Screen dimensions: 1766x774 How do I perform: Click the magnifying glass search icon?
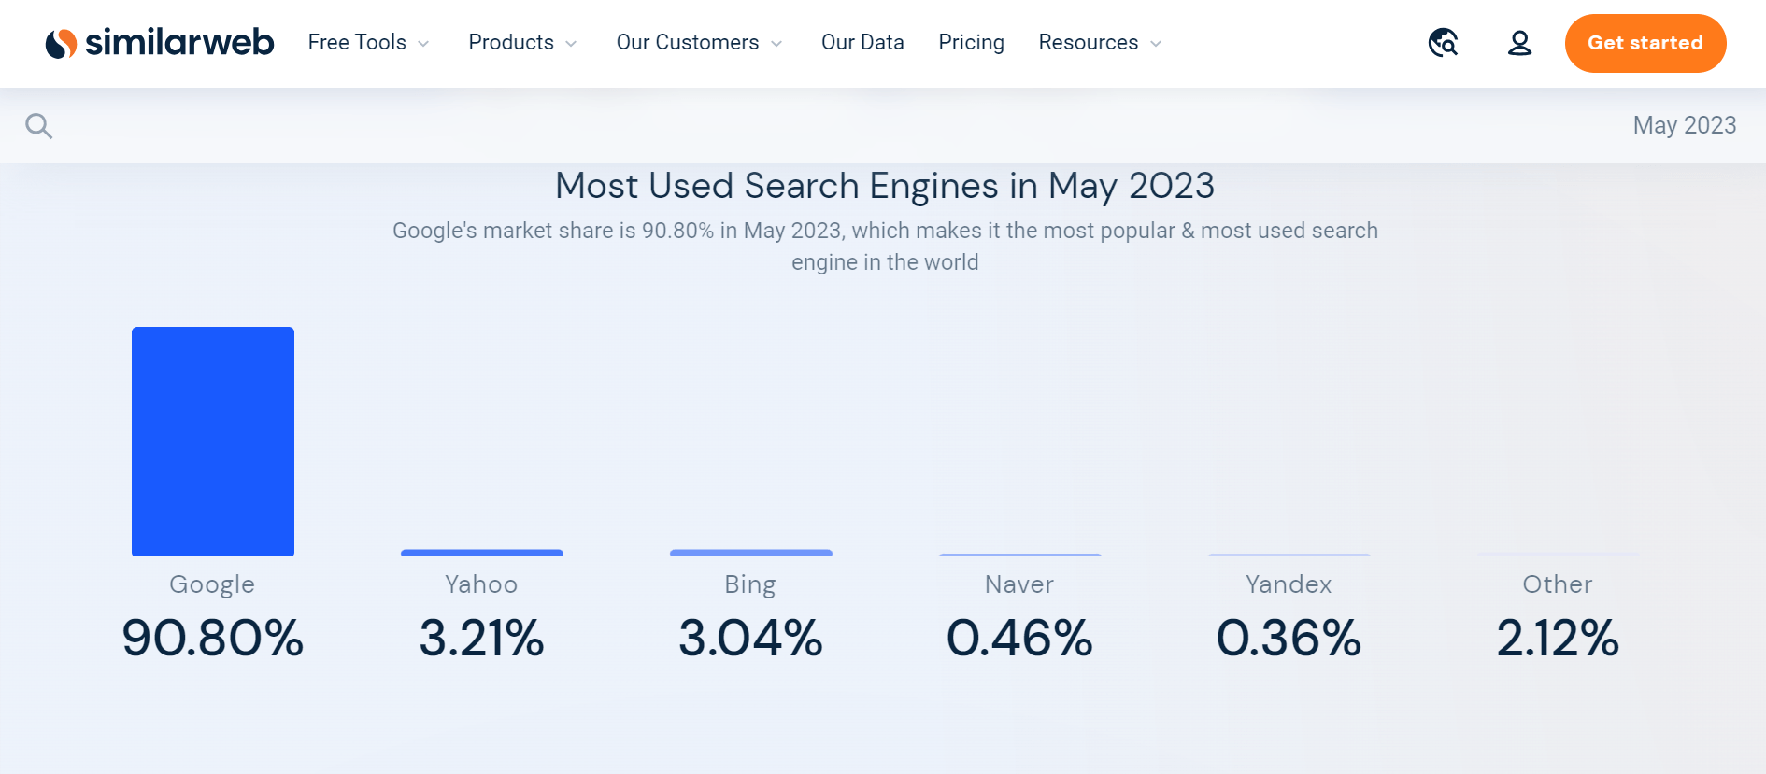click(x=38, y=126)
